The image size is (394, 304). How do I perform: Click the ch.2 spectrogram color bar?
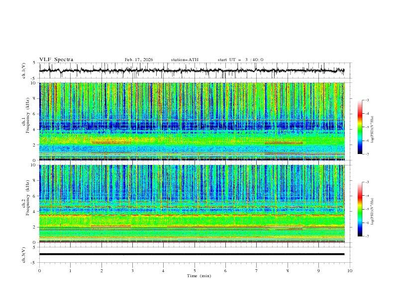click(360, 209)
